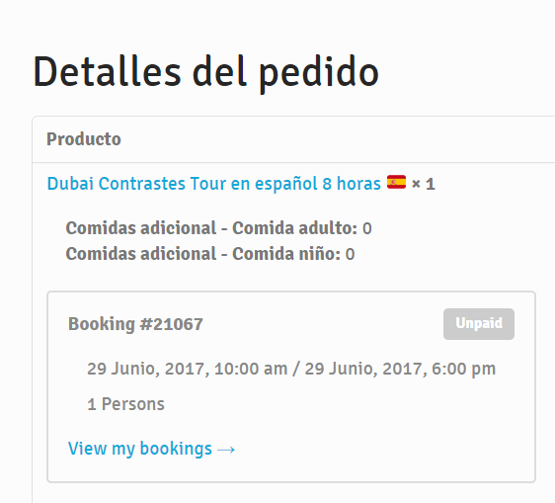555x503 pixels.
Task: Click the 1 Persons booking detail
Action: click(125, 404)
